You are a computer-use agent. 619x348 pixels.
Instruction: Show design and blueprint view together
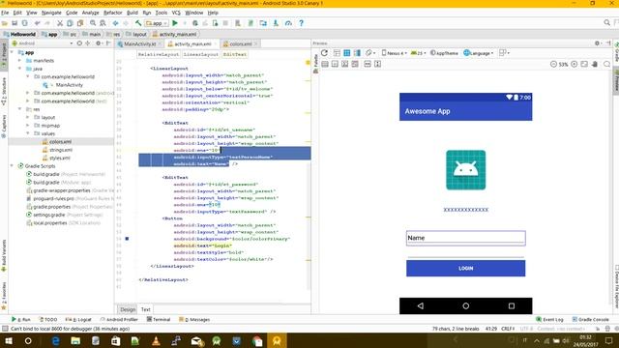(357, 53)
